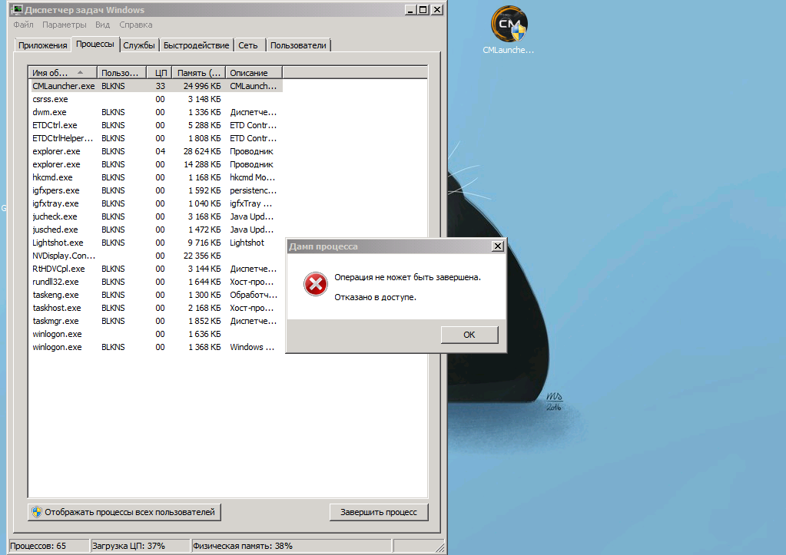Select the taskhost.exe process row
Viewport: 786px width, 555px height.
tap(156, 308)
